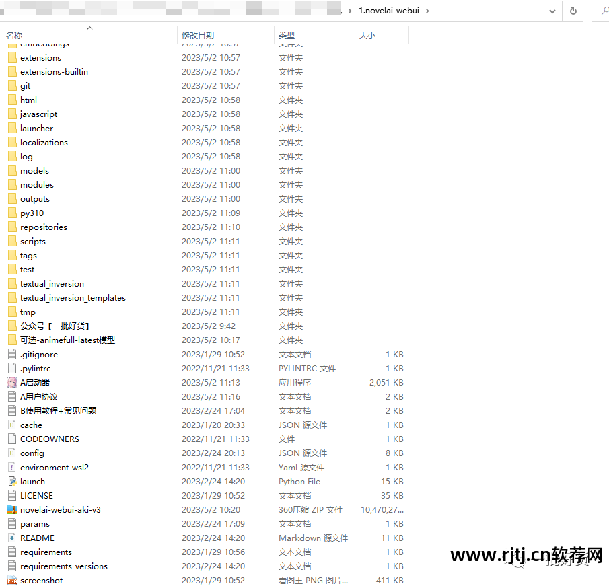Select the B使用教程+常见问题 file name

tap(59, 411)
